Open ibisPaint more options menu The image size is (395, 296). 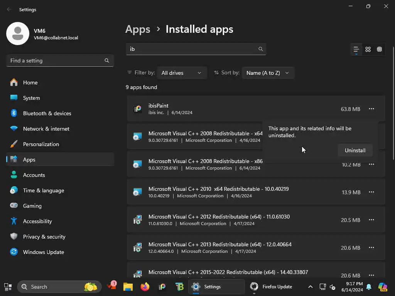coord(371,109)
